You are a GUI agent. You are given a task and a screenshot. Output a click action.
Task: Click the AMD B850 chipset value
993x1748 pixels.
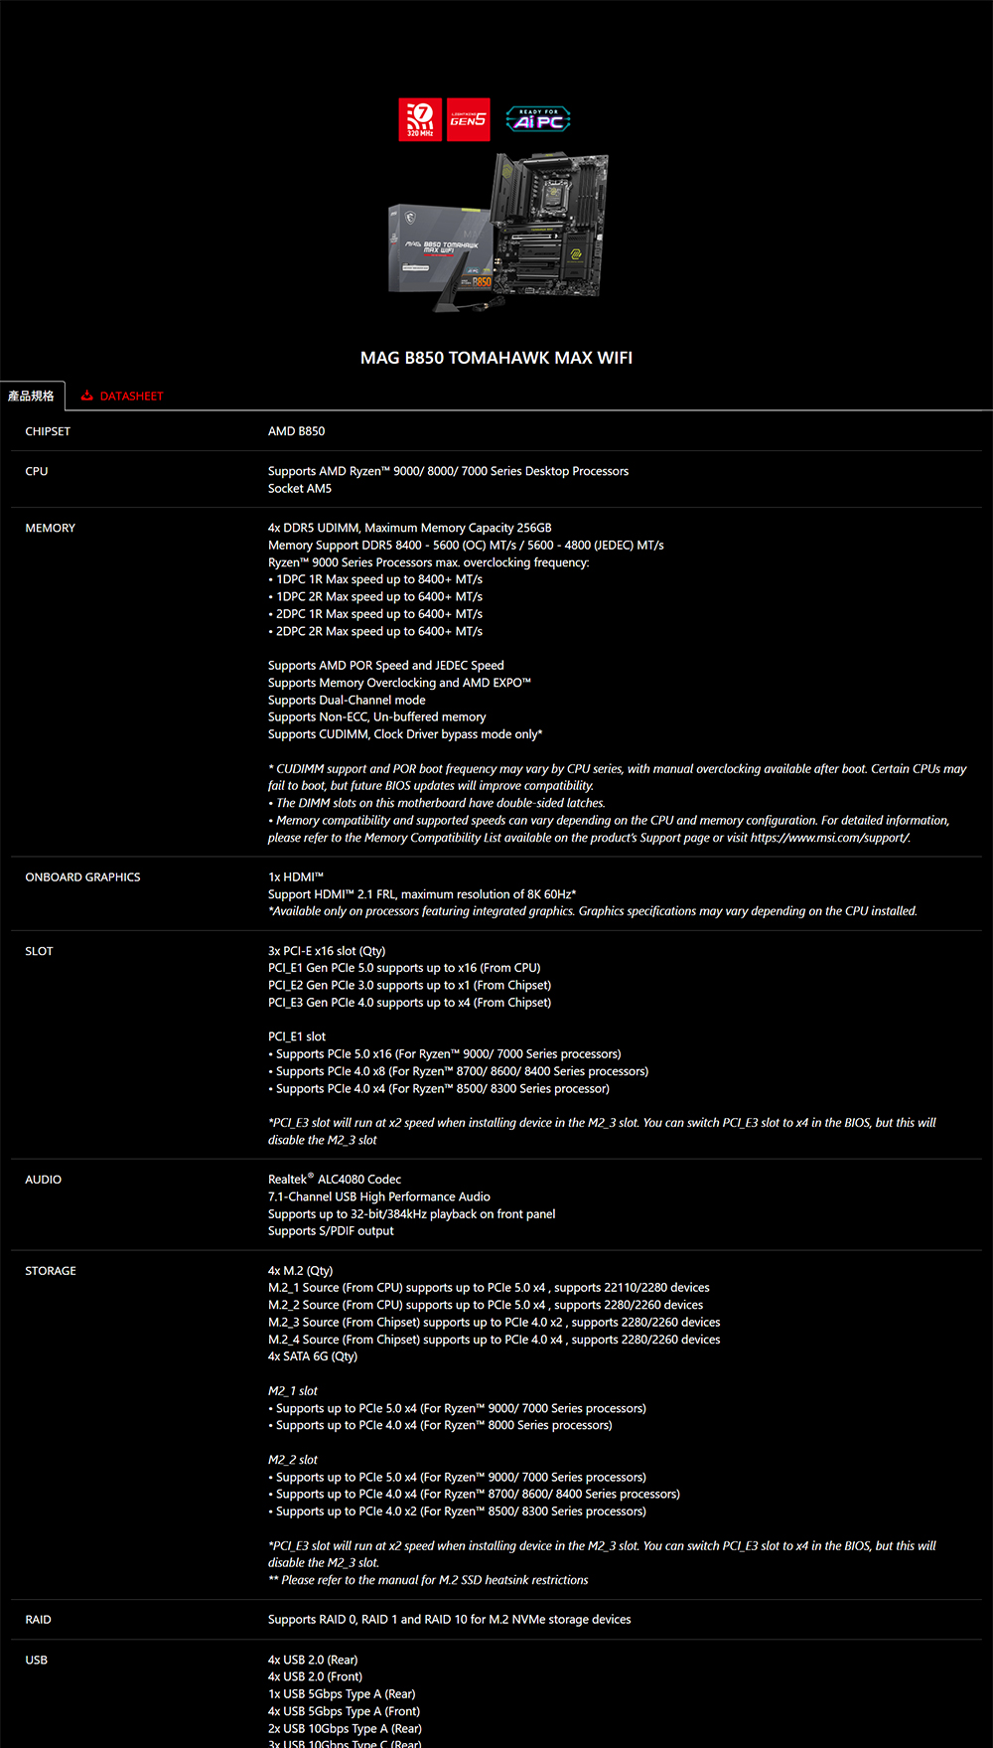(296, 431)
